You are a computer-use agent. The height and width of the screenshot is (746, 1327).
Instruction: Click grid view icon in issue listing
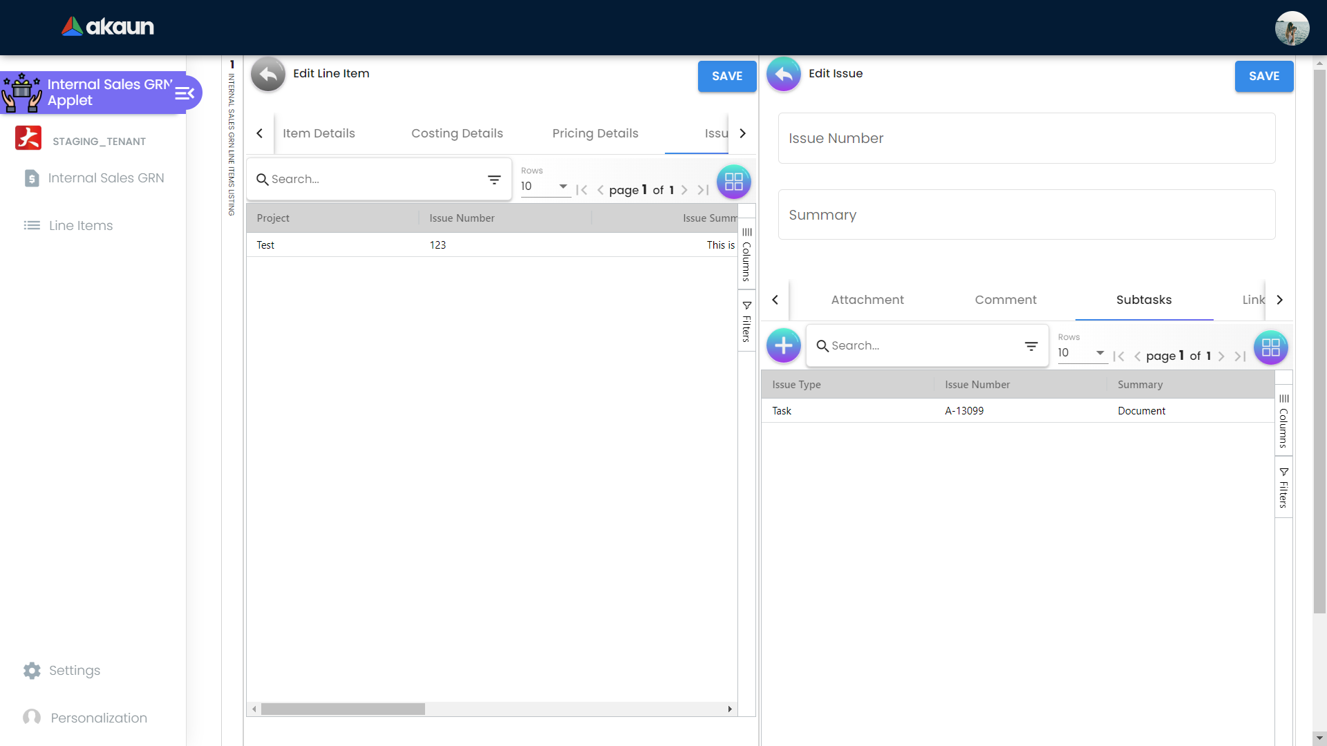(x=733, y=182)
